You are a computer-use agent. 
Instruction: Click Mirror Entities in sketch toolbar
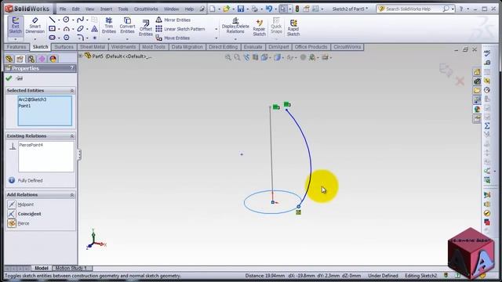(173, 20)
